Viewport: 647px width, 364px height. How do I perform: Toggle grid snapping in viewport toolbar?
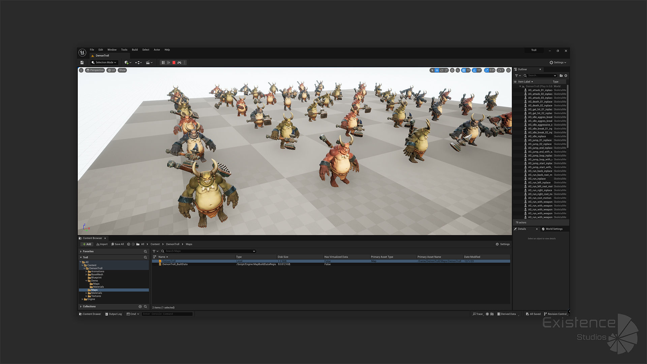point(464,70)
